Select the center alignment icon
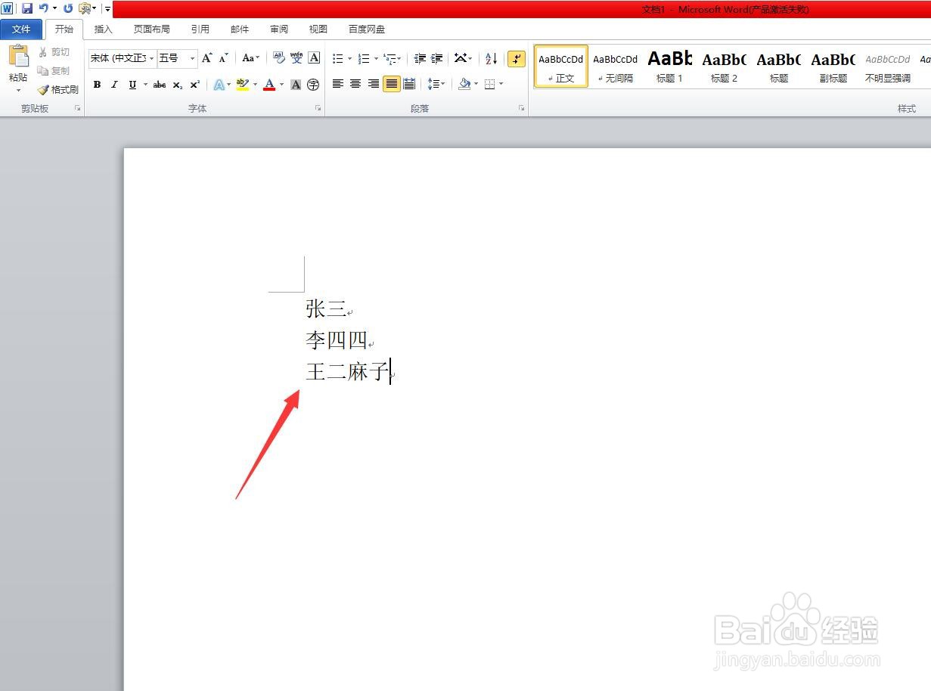The image size is (931, 691). click(x=355, y=84)
